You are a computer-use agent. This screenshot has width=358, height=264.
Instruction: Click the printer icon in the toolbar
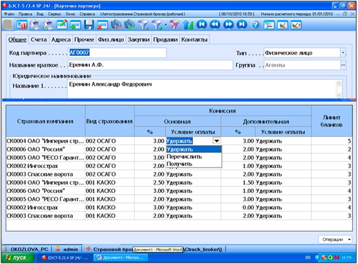(x=35, y=25)
